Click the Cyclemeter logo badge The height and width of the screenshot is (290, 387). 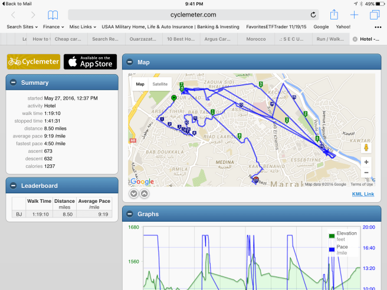(34, 61)
